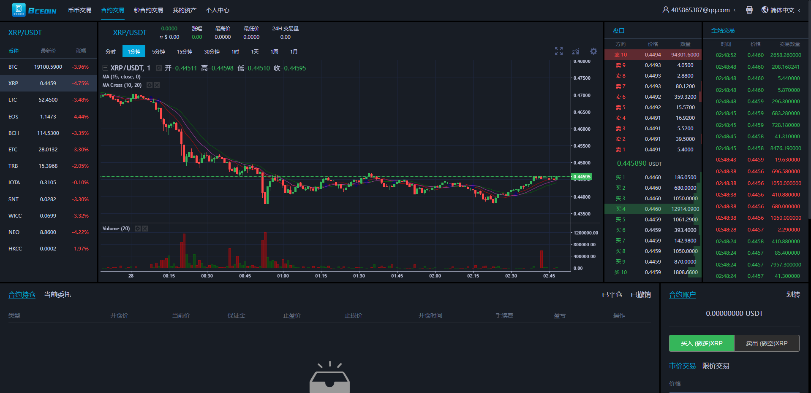
Task: Click the globe language icon
Action: coord(765,10)
